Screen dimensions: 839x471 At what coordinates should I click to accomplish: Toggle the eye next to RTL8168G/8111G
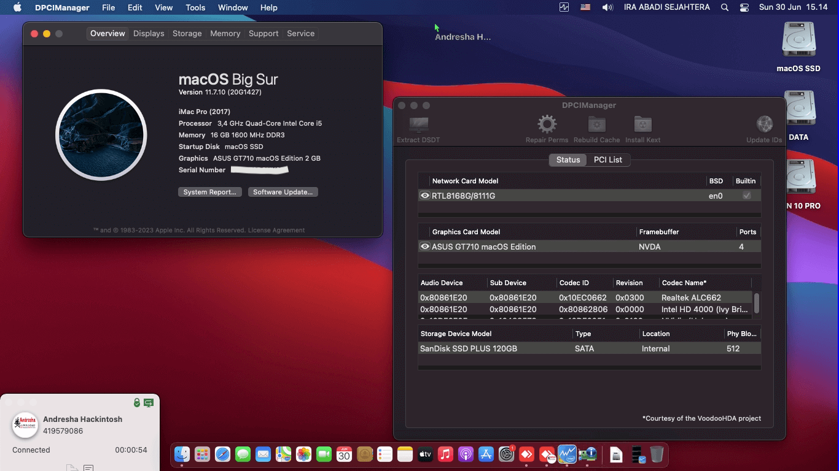click(x=424, y=195)
